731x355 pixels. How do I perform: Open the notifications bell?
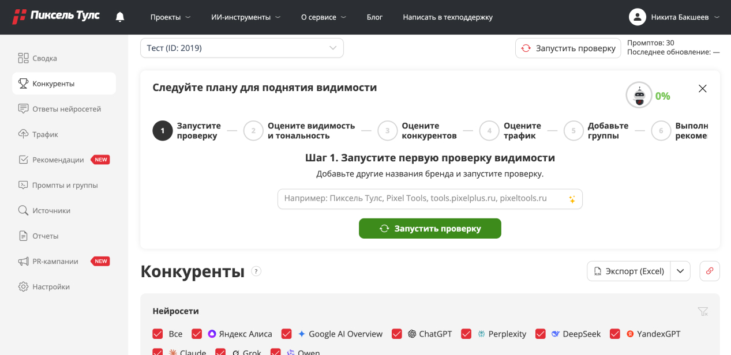click(x=120, y=17)
